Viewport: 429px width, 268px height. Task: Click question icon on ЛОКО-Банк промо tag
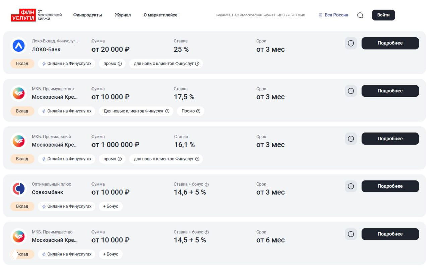[x=120, y=64]
